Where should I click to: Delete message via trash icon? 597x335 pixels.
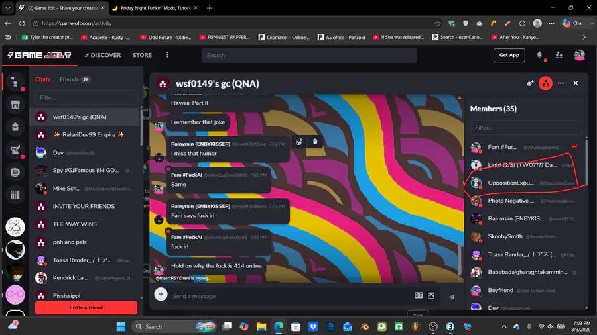coord(315,142)
